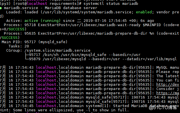Viewport: 180px width, 113px height.
Task: Click log line ending with 'Consider j'
Action: coord(90,89)
